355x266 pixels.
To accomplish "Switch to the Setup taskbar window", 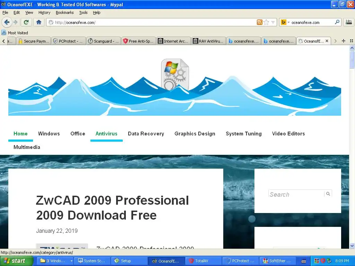I will [129, 261].
